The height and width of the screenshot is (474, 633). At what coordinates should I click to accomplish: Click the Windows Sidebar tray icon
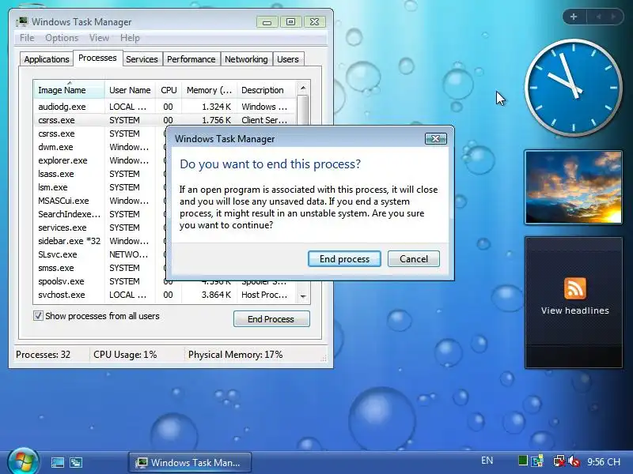click(x=537, y=461)
